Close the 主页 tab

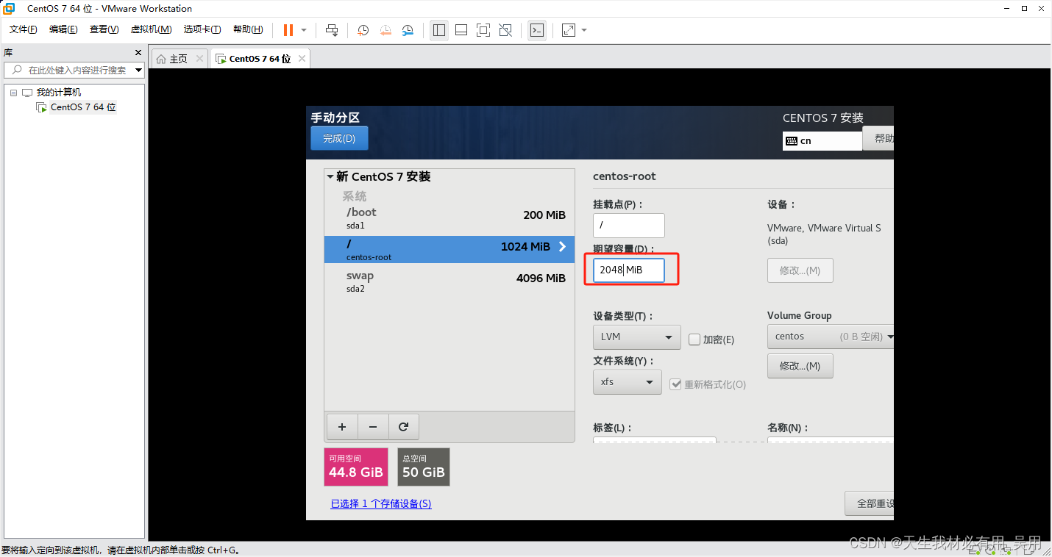click(199, 59)
